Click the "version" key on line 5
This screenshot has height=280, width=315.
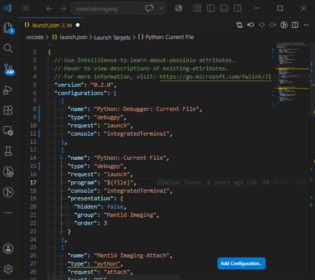coord(69,85)
